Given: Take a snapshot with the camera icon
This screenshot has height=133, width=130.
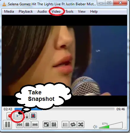Looking at the screenshot, I should pos(18,116).
